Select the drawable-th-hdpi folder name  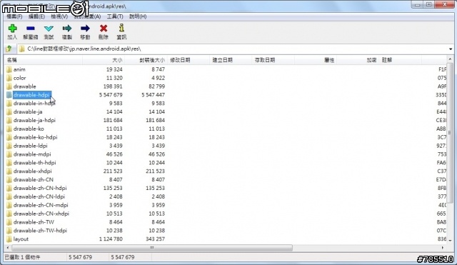click(x=35, y=162)
